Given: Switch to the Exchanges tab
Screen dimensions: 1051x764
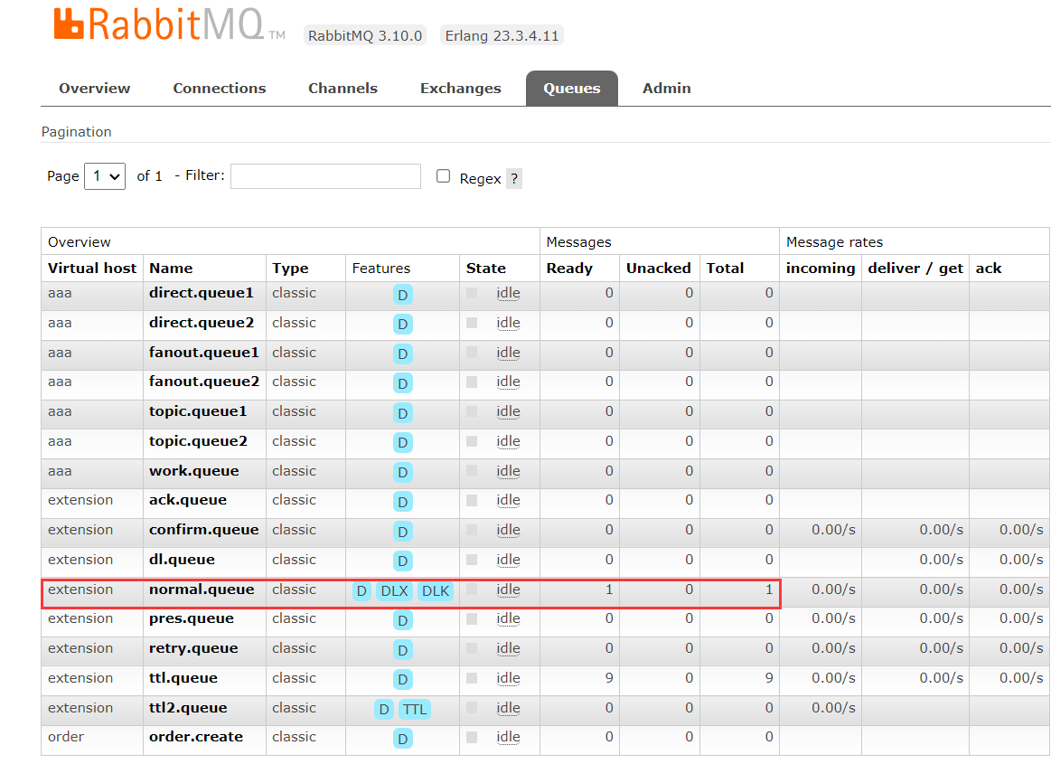Looking at the screenshot, I should 460,89.
